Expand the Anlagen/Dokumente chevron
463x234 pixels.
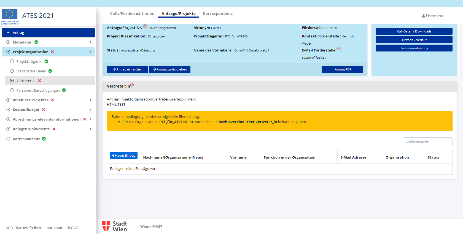pyautogui.click(x=90, y=129)
